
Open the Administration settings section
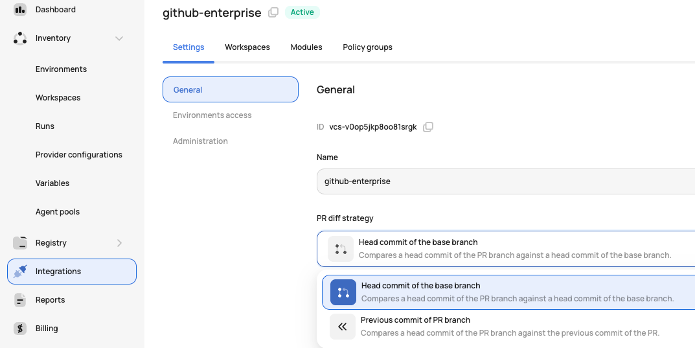tap(200, 141)
